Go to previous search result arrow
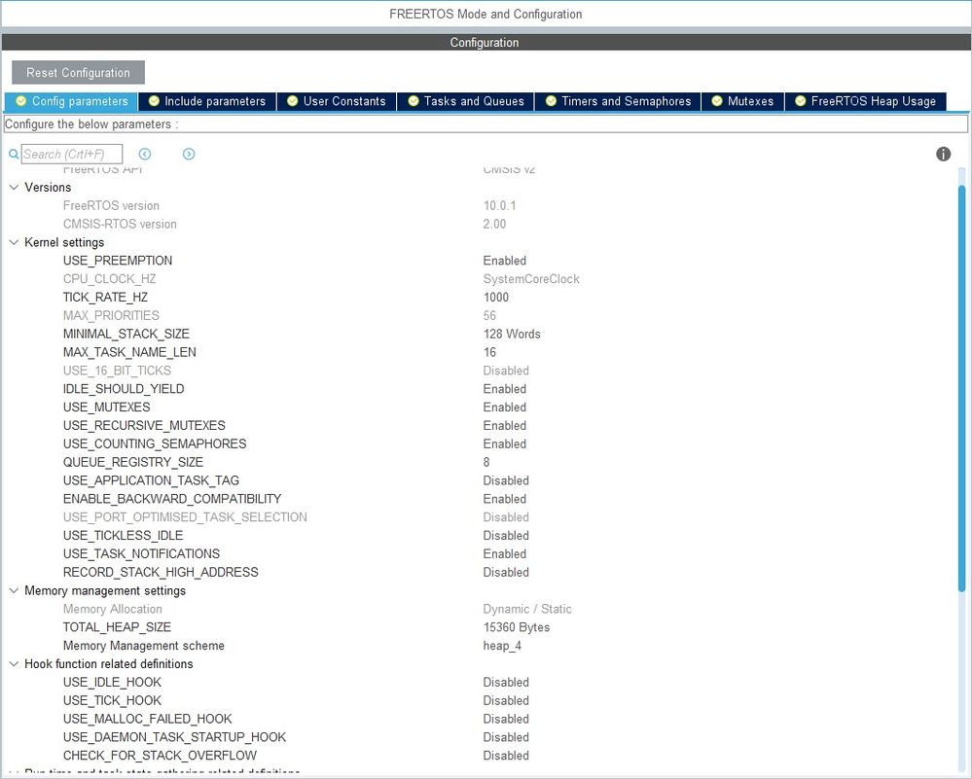Screen dimensions: 972x779 pyautogui.click(x=145, y=154)
